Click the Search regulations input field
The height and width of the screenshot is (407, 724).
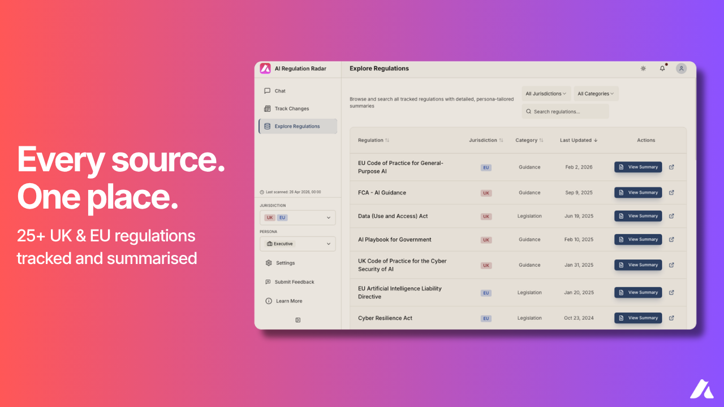click(x=565, y=111)
